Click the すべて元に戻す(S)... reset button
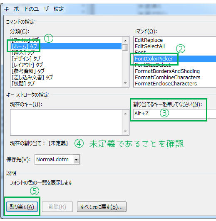216x221 pixels. (x=102, y=207)
